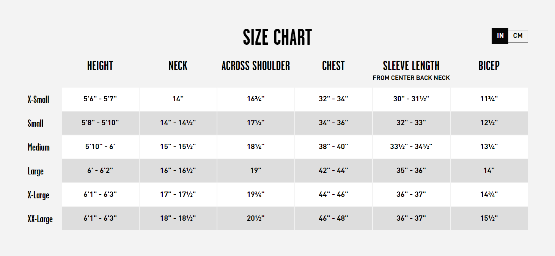Click the Small size row label

point(36,123)
